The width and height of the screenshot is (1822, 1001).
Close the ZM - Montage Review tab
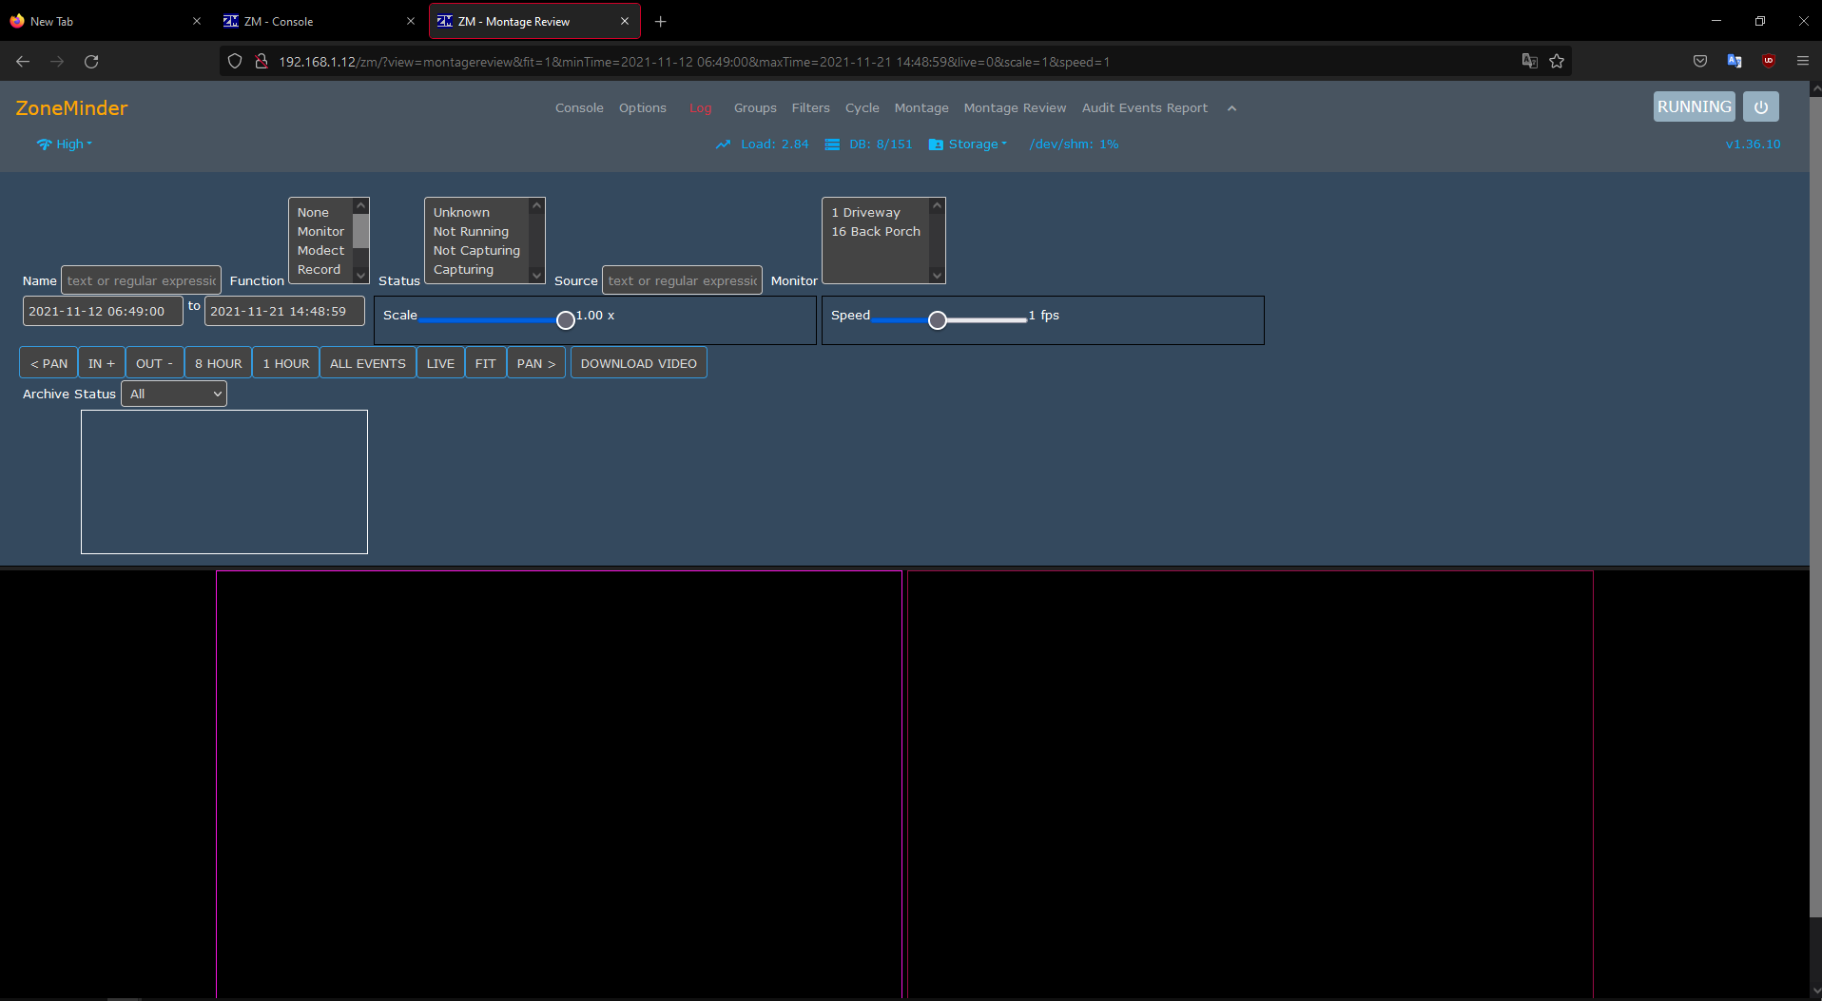(625, 22)
